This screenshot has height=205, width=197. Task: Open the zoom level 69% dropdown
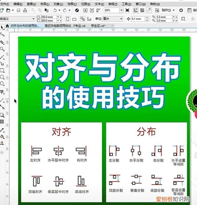click(x=121, y=10)
